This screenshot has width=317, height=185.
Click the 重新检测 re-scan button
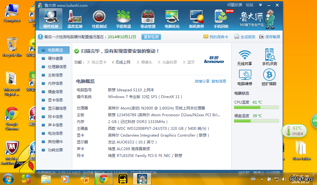tap(151, 37)
